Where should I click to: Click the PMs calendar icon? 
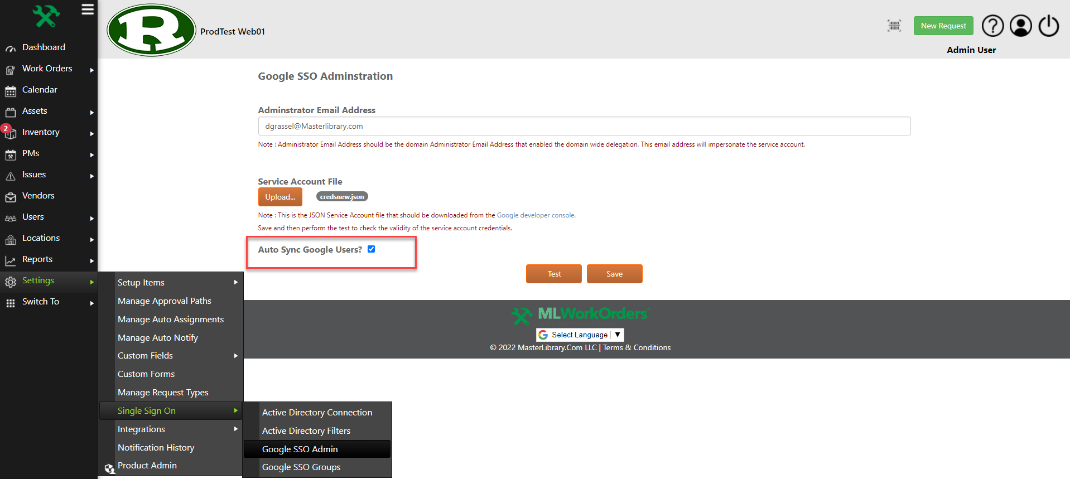click(11, 154)
